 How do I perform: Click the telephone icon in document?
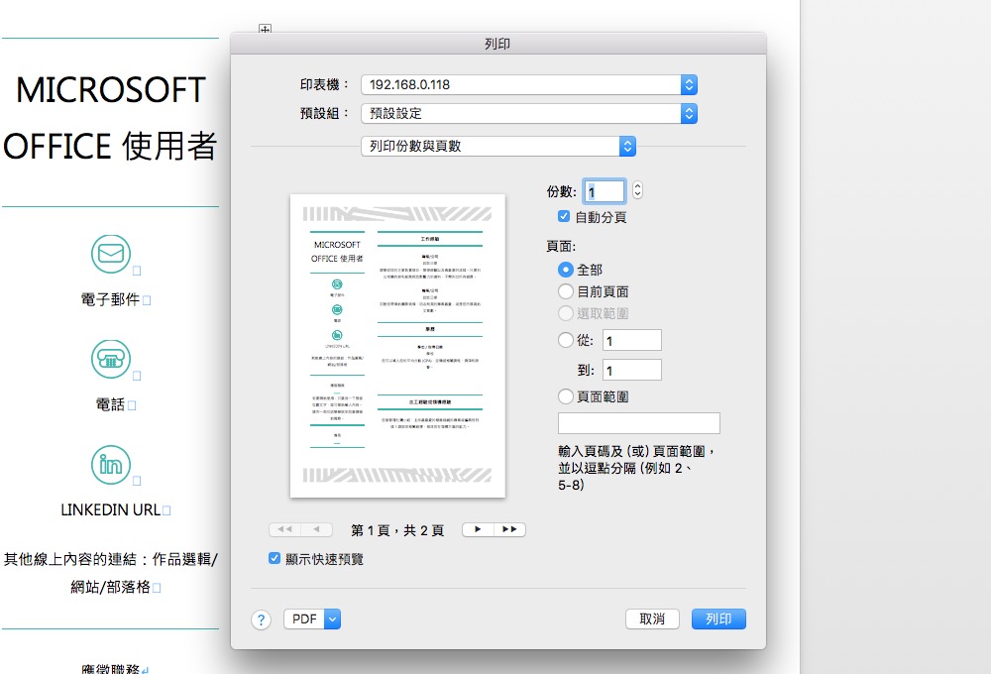[111, 359]
